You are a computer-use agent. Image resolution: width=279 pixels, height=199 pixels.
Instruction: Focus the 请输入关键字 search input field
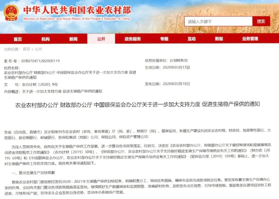pyautogui.click(x=218, y=21)
